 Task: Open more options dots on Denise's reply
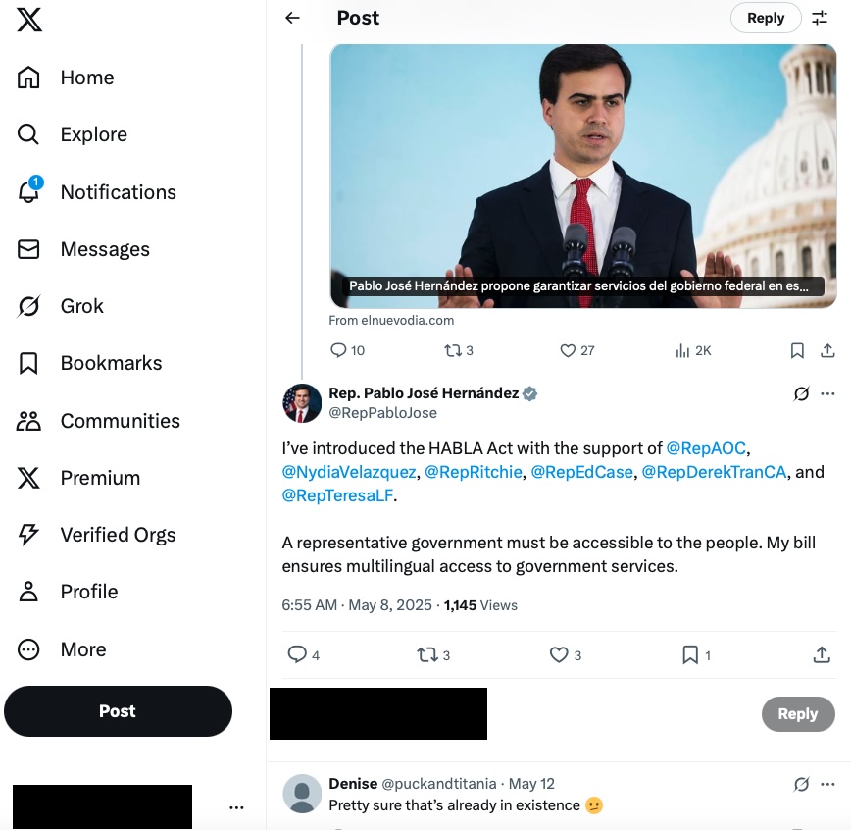point(827,784)
